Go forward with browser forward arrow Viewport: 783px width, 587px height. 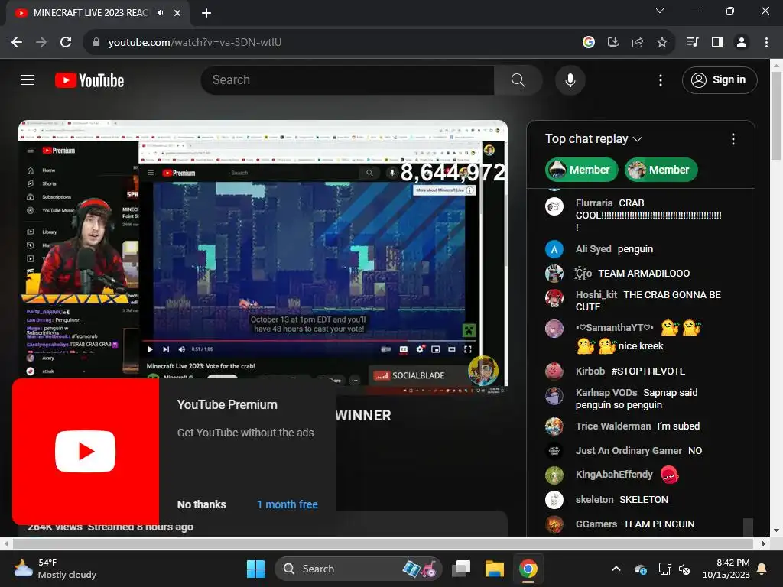tap(41, 42)
